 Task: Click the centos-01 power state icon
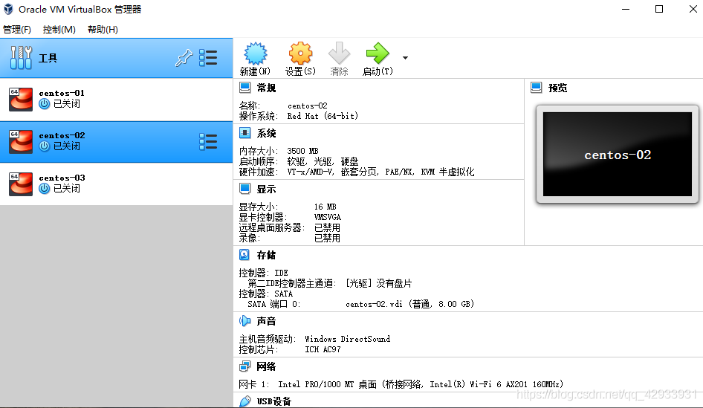(44, 104)
